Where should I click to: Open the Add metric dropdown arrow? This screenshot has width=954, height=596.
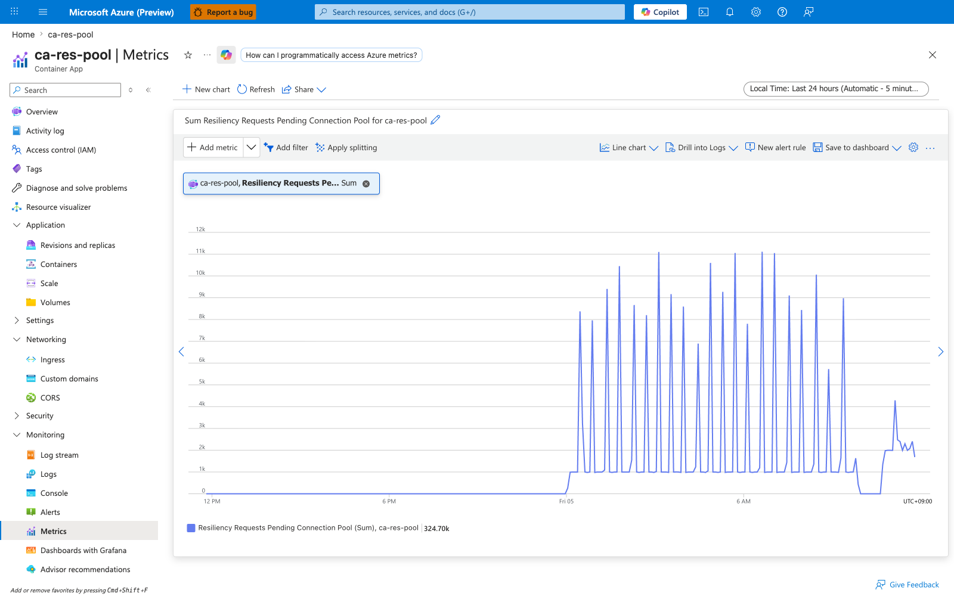[252, 147]
